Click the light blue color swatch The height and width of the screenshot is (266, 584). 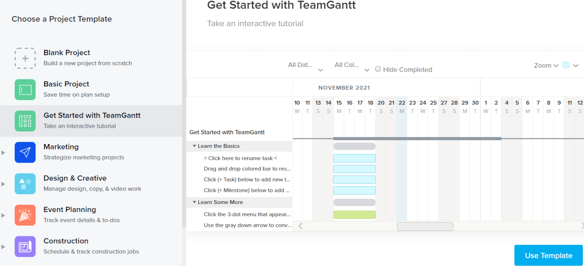point(566,65)
